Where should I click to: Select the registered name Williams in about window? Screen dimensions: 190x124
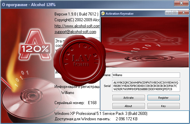click(x=68, y=93)
